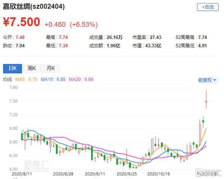The height and width of the screenshot is (179, 224).
Task: Click the 均线 moving average label
Action: tap(8, 79)
